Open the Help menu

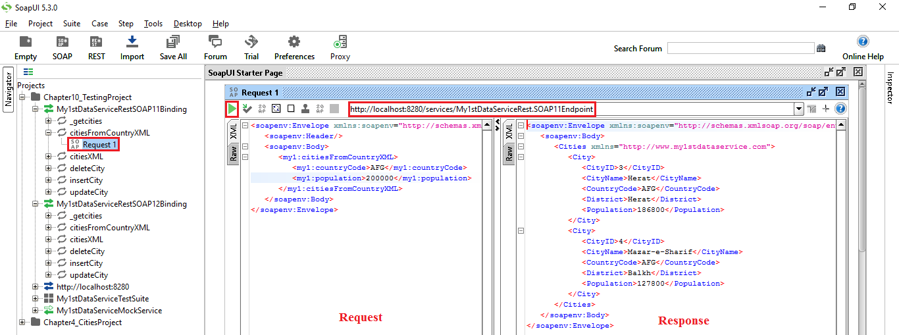[220, 23]
